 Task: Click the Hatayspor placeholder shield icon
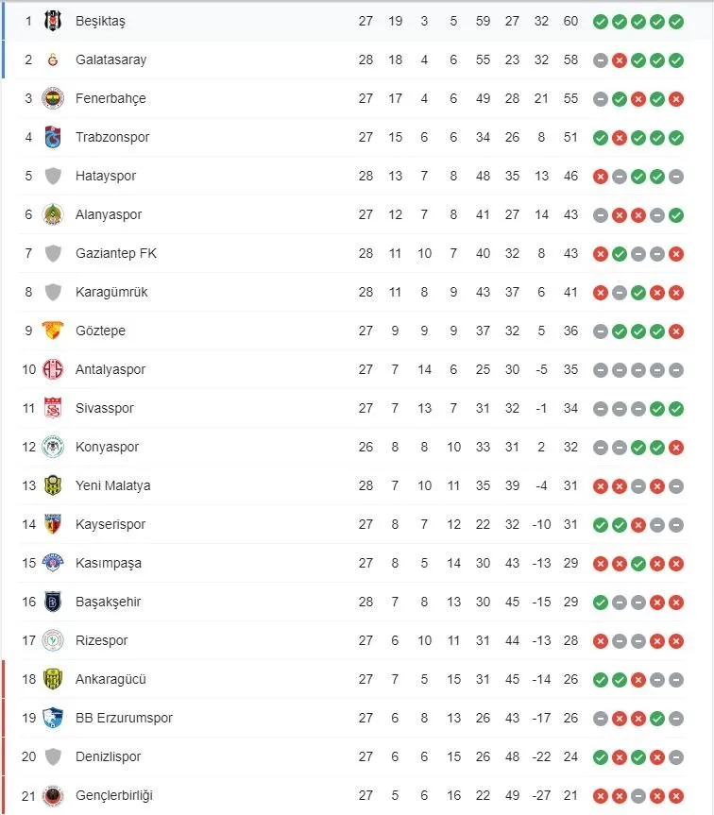coord(53,176)
